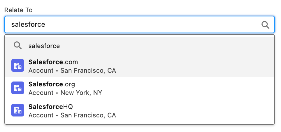The height and width of the screenshot is (132, 281).
Task: Click the 'Account • New York, NY' subtitle
Action: point(65,93)
